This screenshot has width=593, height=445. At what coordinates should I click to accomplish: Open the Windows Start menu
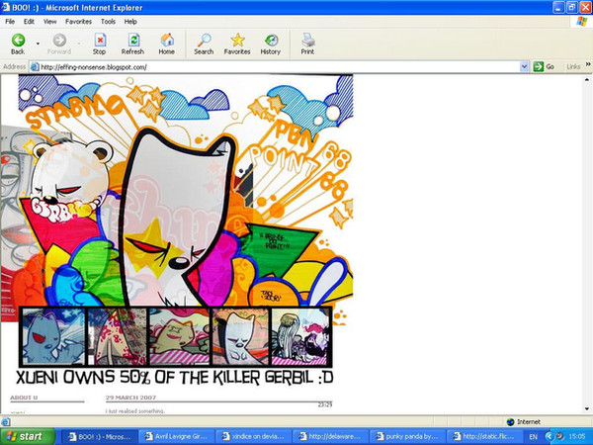click(x=26, y=436)
